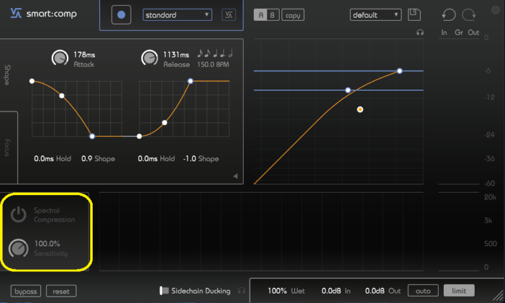Click the undo arrow icon
Image resolution: width=505 pixels, height=303 pixels.
point(449,15)
